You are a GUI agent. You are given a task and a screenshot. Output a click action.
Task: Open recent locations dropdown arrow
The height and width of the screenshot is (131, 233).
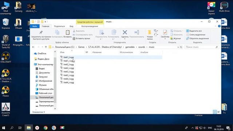pyautogui.click(x=42, y=47)
